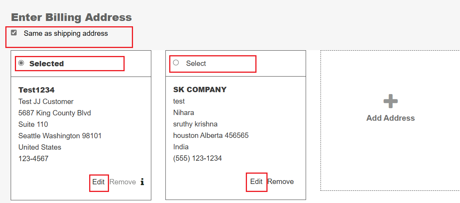This screenshot has width=460, height=203.
Task: Click the 'Select' label on SK COMPANY card
Action: tap(196, 64)
